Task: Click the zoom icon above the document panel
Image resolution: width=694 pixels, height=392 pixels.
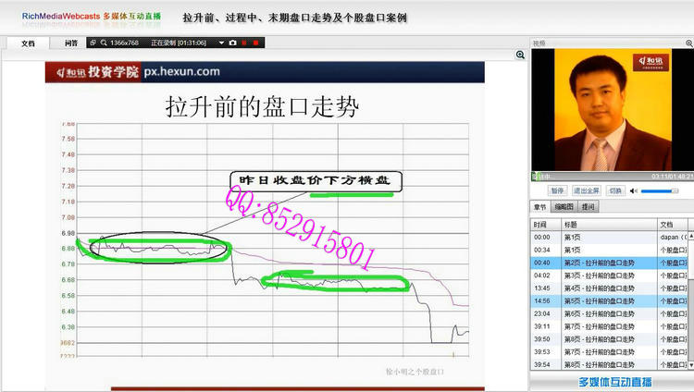Action: (521, 55)
